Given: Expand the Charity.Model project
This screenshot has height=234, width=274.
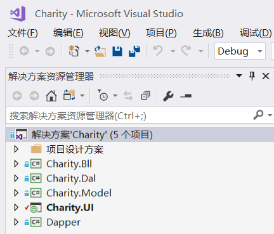Looking at the screenshot, I should click(x=16, y=193).
